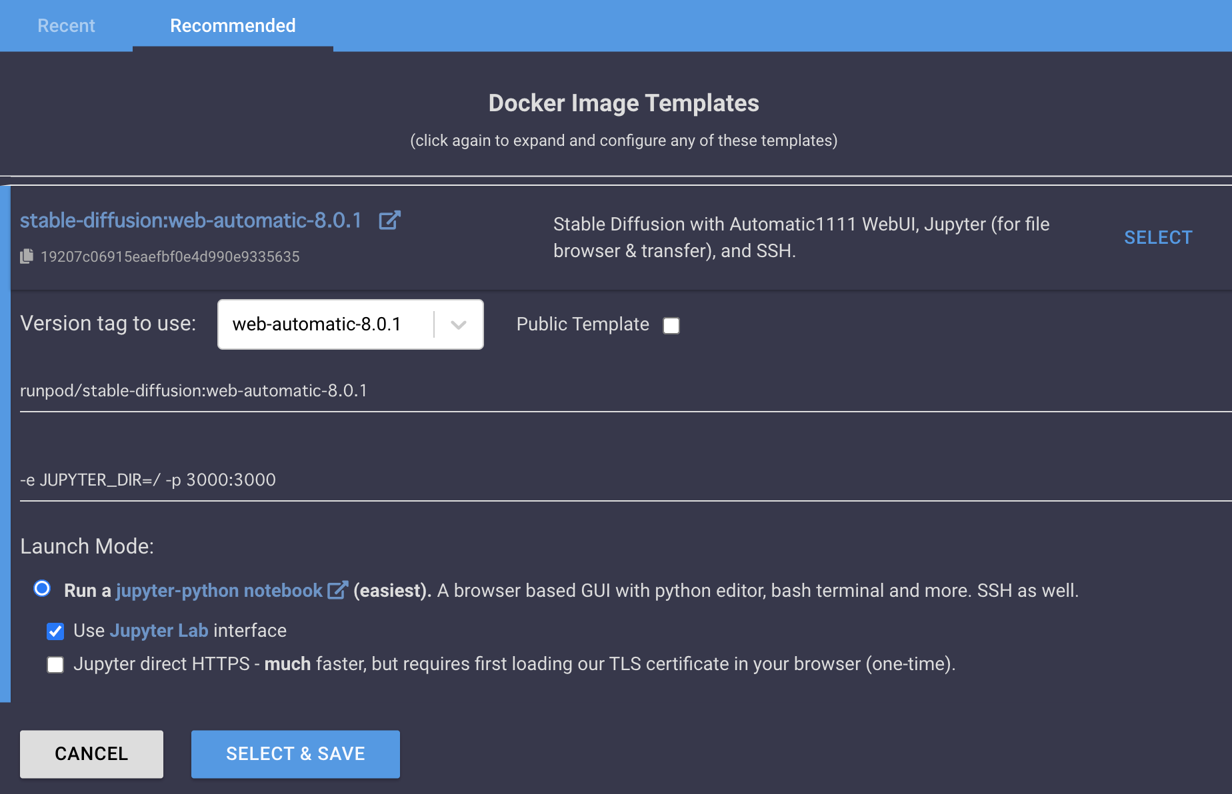Expand version tag dropdown arrow

coord(458,324)
